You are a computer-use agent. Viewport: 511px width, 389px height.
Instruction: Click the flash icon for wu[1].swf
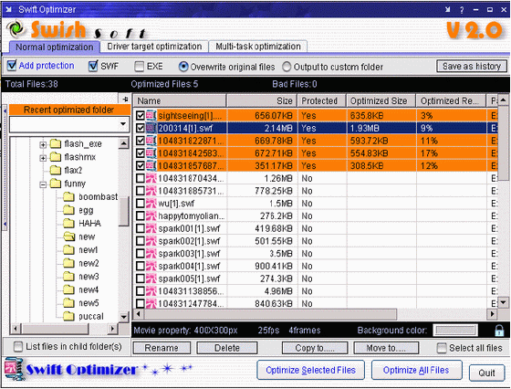pyautogui.click(x=151, y=204)
